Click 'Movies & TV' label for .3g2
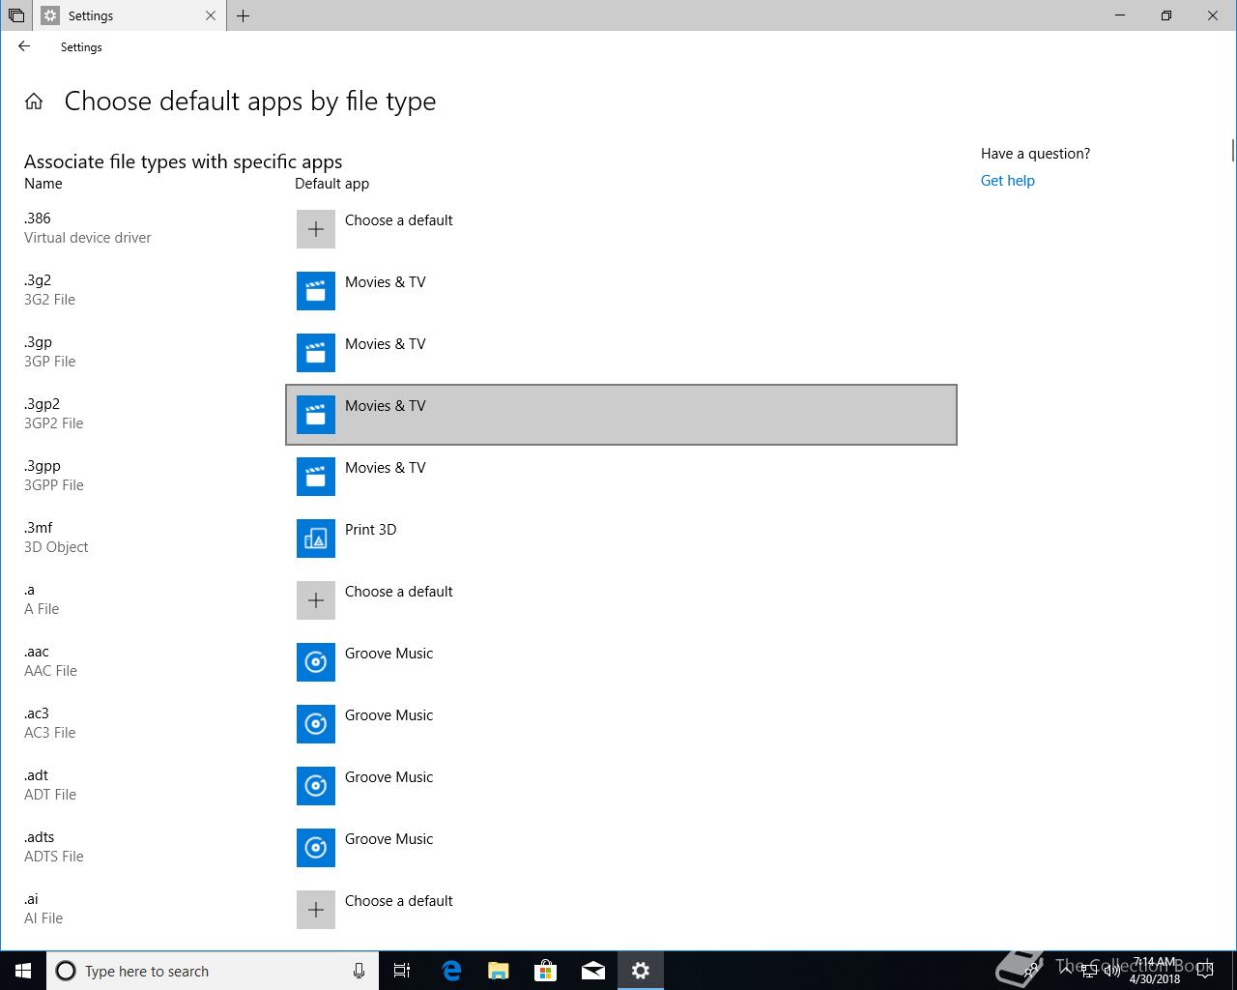 point(386,282)
